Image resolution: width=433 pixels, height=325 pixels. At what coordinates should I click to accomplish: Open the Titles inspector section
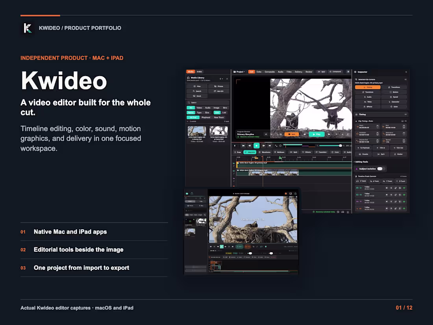click(368, 102)
